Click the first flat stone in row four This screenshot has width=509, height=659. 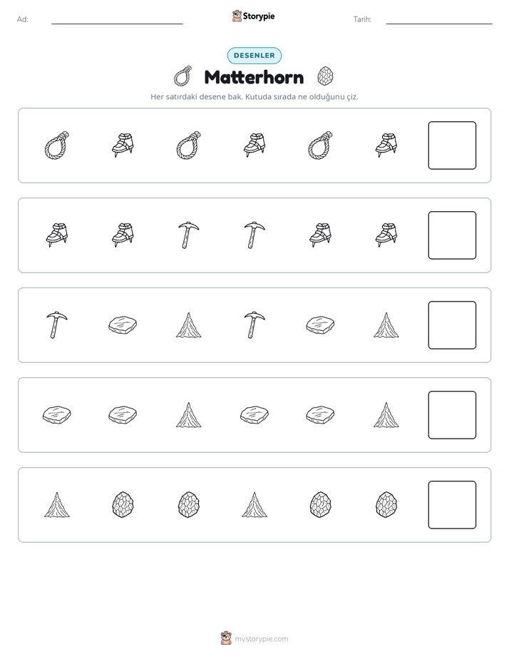pos(57,415)
